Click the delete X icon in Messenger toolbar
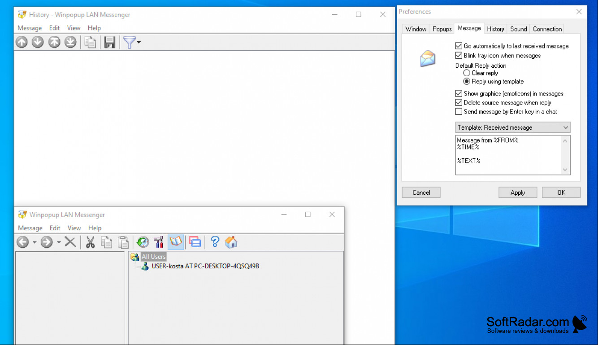The image size is (598, 345). [70, 242]
